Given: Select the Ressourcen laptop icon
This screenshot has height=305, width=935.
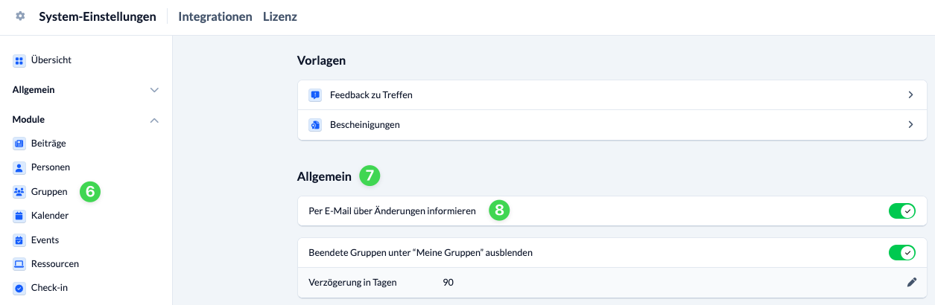Looking at the screenshot, I should 19,264.
